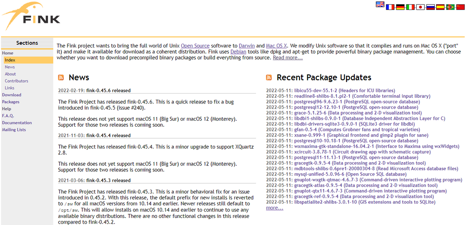The image size is (465, 225).
Task: Follow the Open Source link
Action: [195, 46]
